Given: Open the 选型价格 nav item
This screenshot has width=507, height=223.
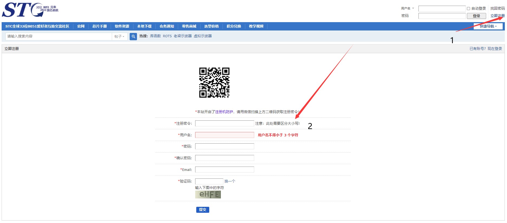Looking at the screenshot, I should tap(211, 26).
